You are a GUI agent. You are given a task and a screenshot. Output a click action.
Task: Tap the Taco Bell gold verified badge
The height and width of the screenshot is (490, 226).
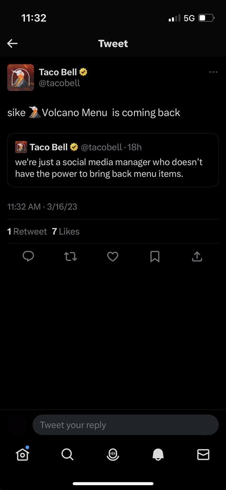[83, 72]
